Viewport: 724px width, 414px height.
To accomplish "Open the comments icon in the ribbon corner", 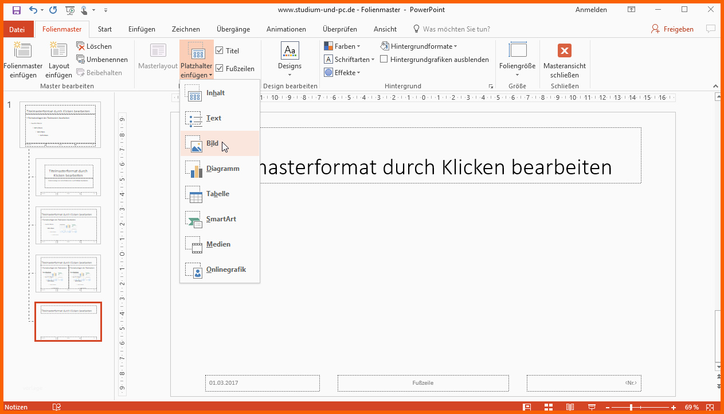I will pyautogui.click(x=711, y=29).
